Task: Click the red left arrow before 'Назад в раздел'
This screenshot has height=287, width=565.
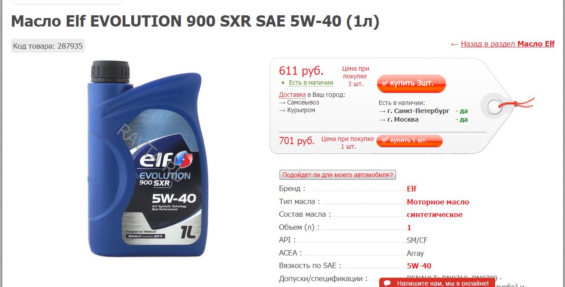Action: coord(454,44)
